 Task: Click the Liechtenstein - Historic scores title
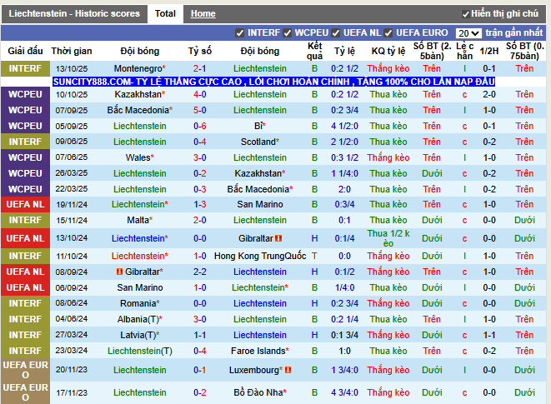(x=74, y=13)
